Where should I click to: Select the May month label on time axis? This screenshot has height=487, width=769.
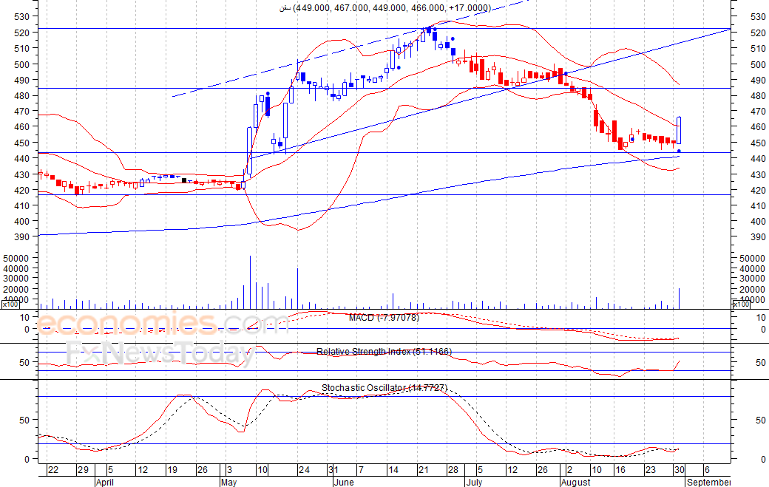(229, 482)
